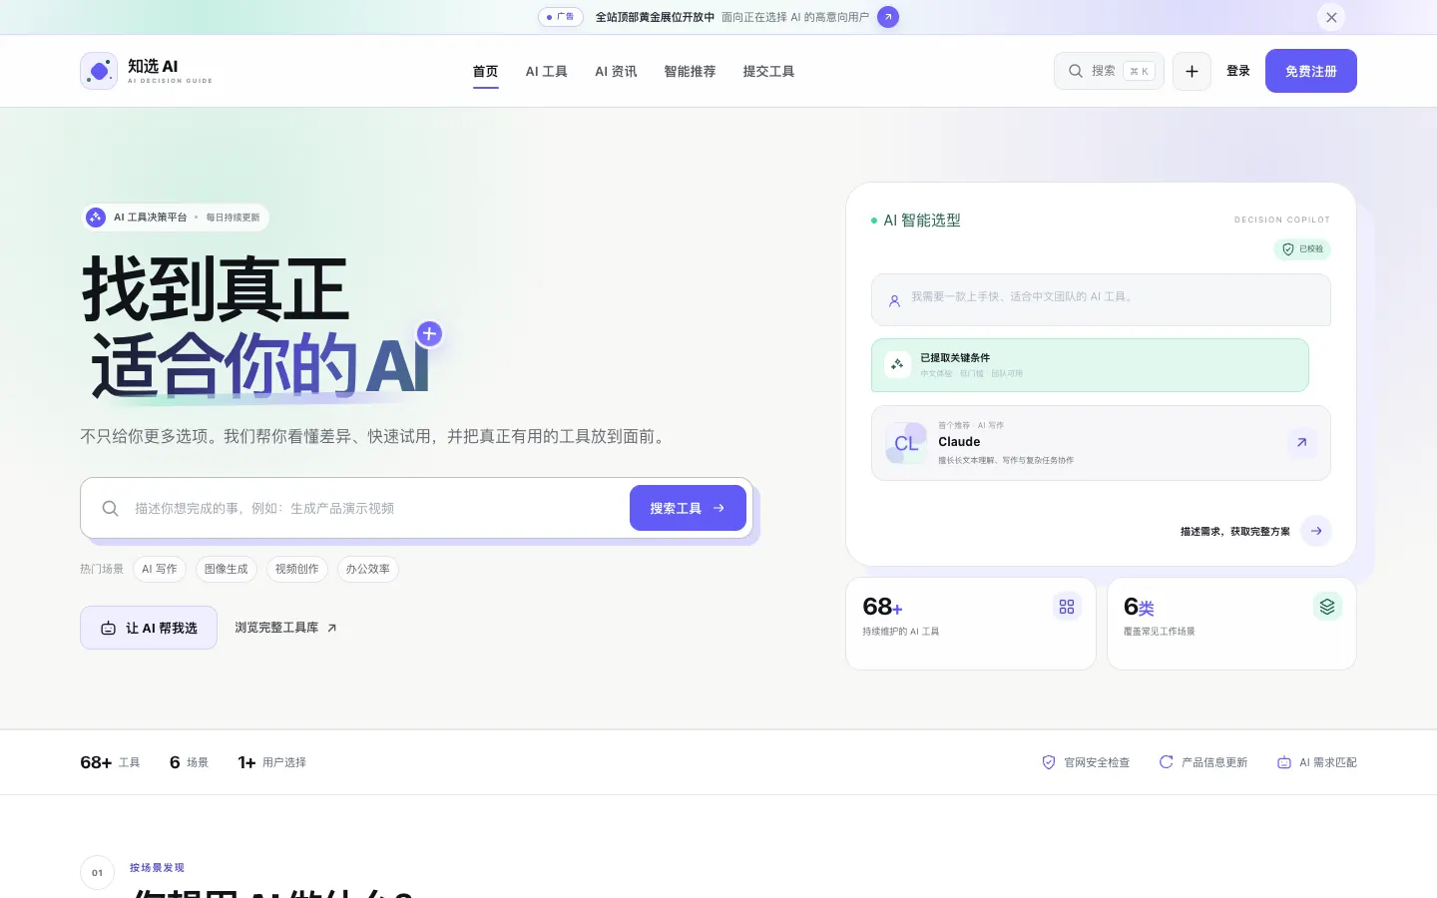Click 免费注册 button
1437x898 pixels.
pyautogui.click(x=1311, y=71)
